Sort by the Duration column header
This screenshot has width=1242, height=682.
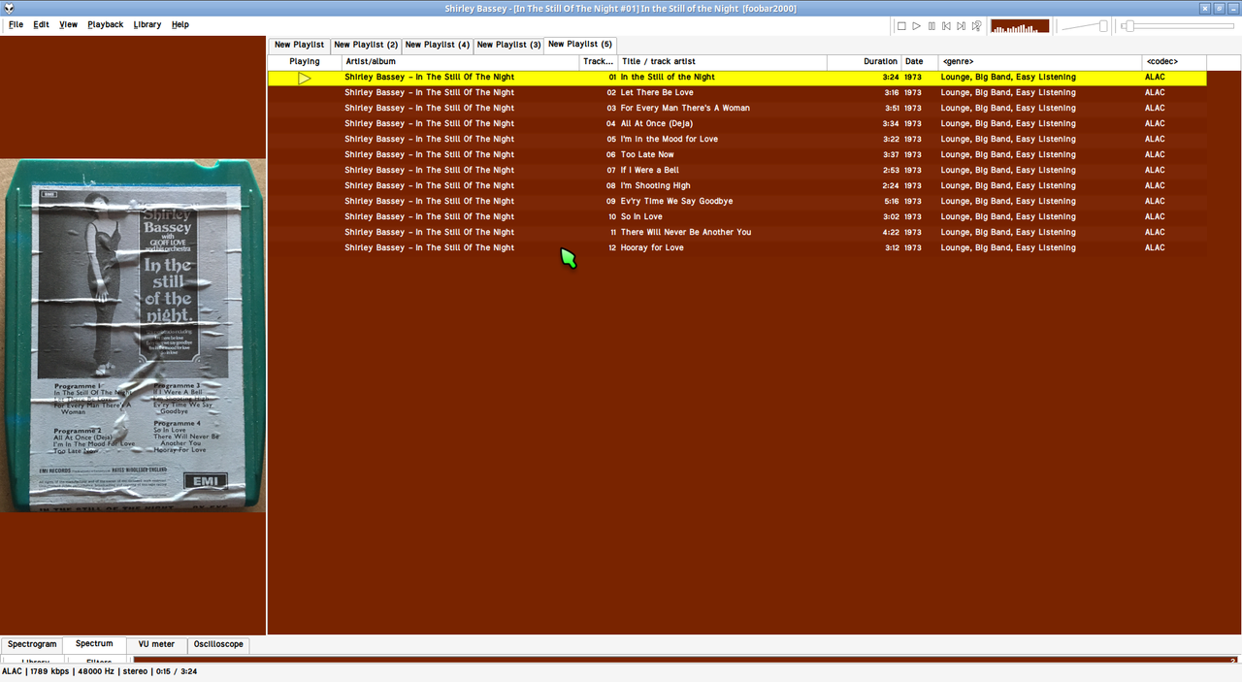pyautogui.click(x=865, y=61)
